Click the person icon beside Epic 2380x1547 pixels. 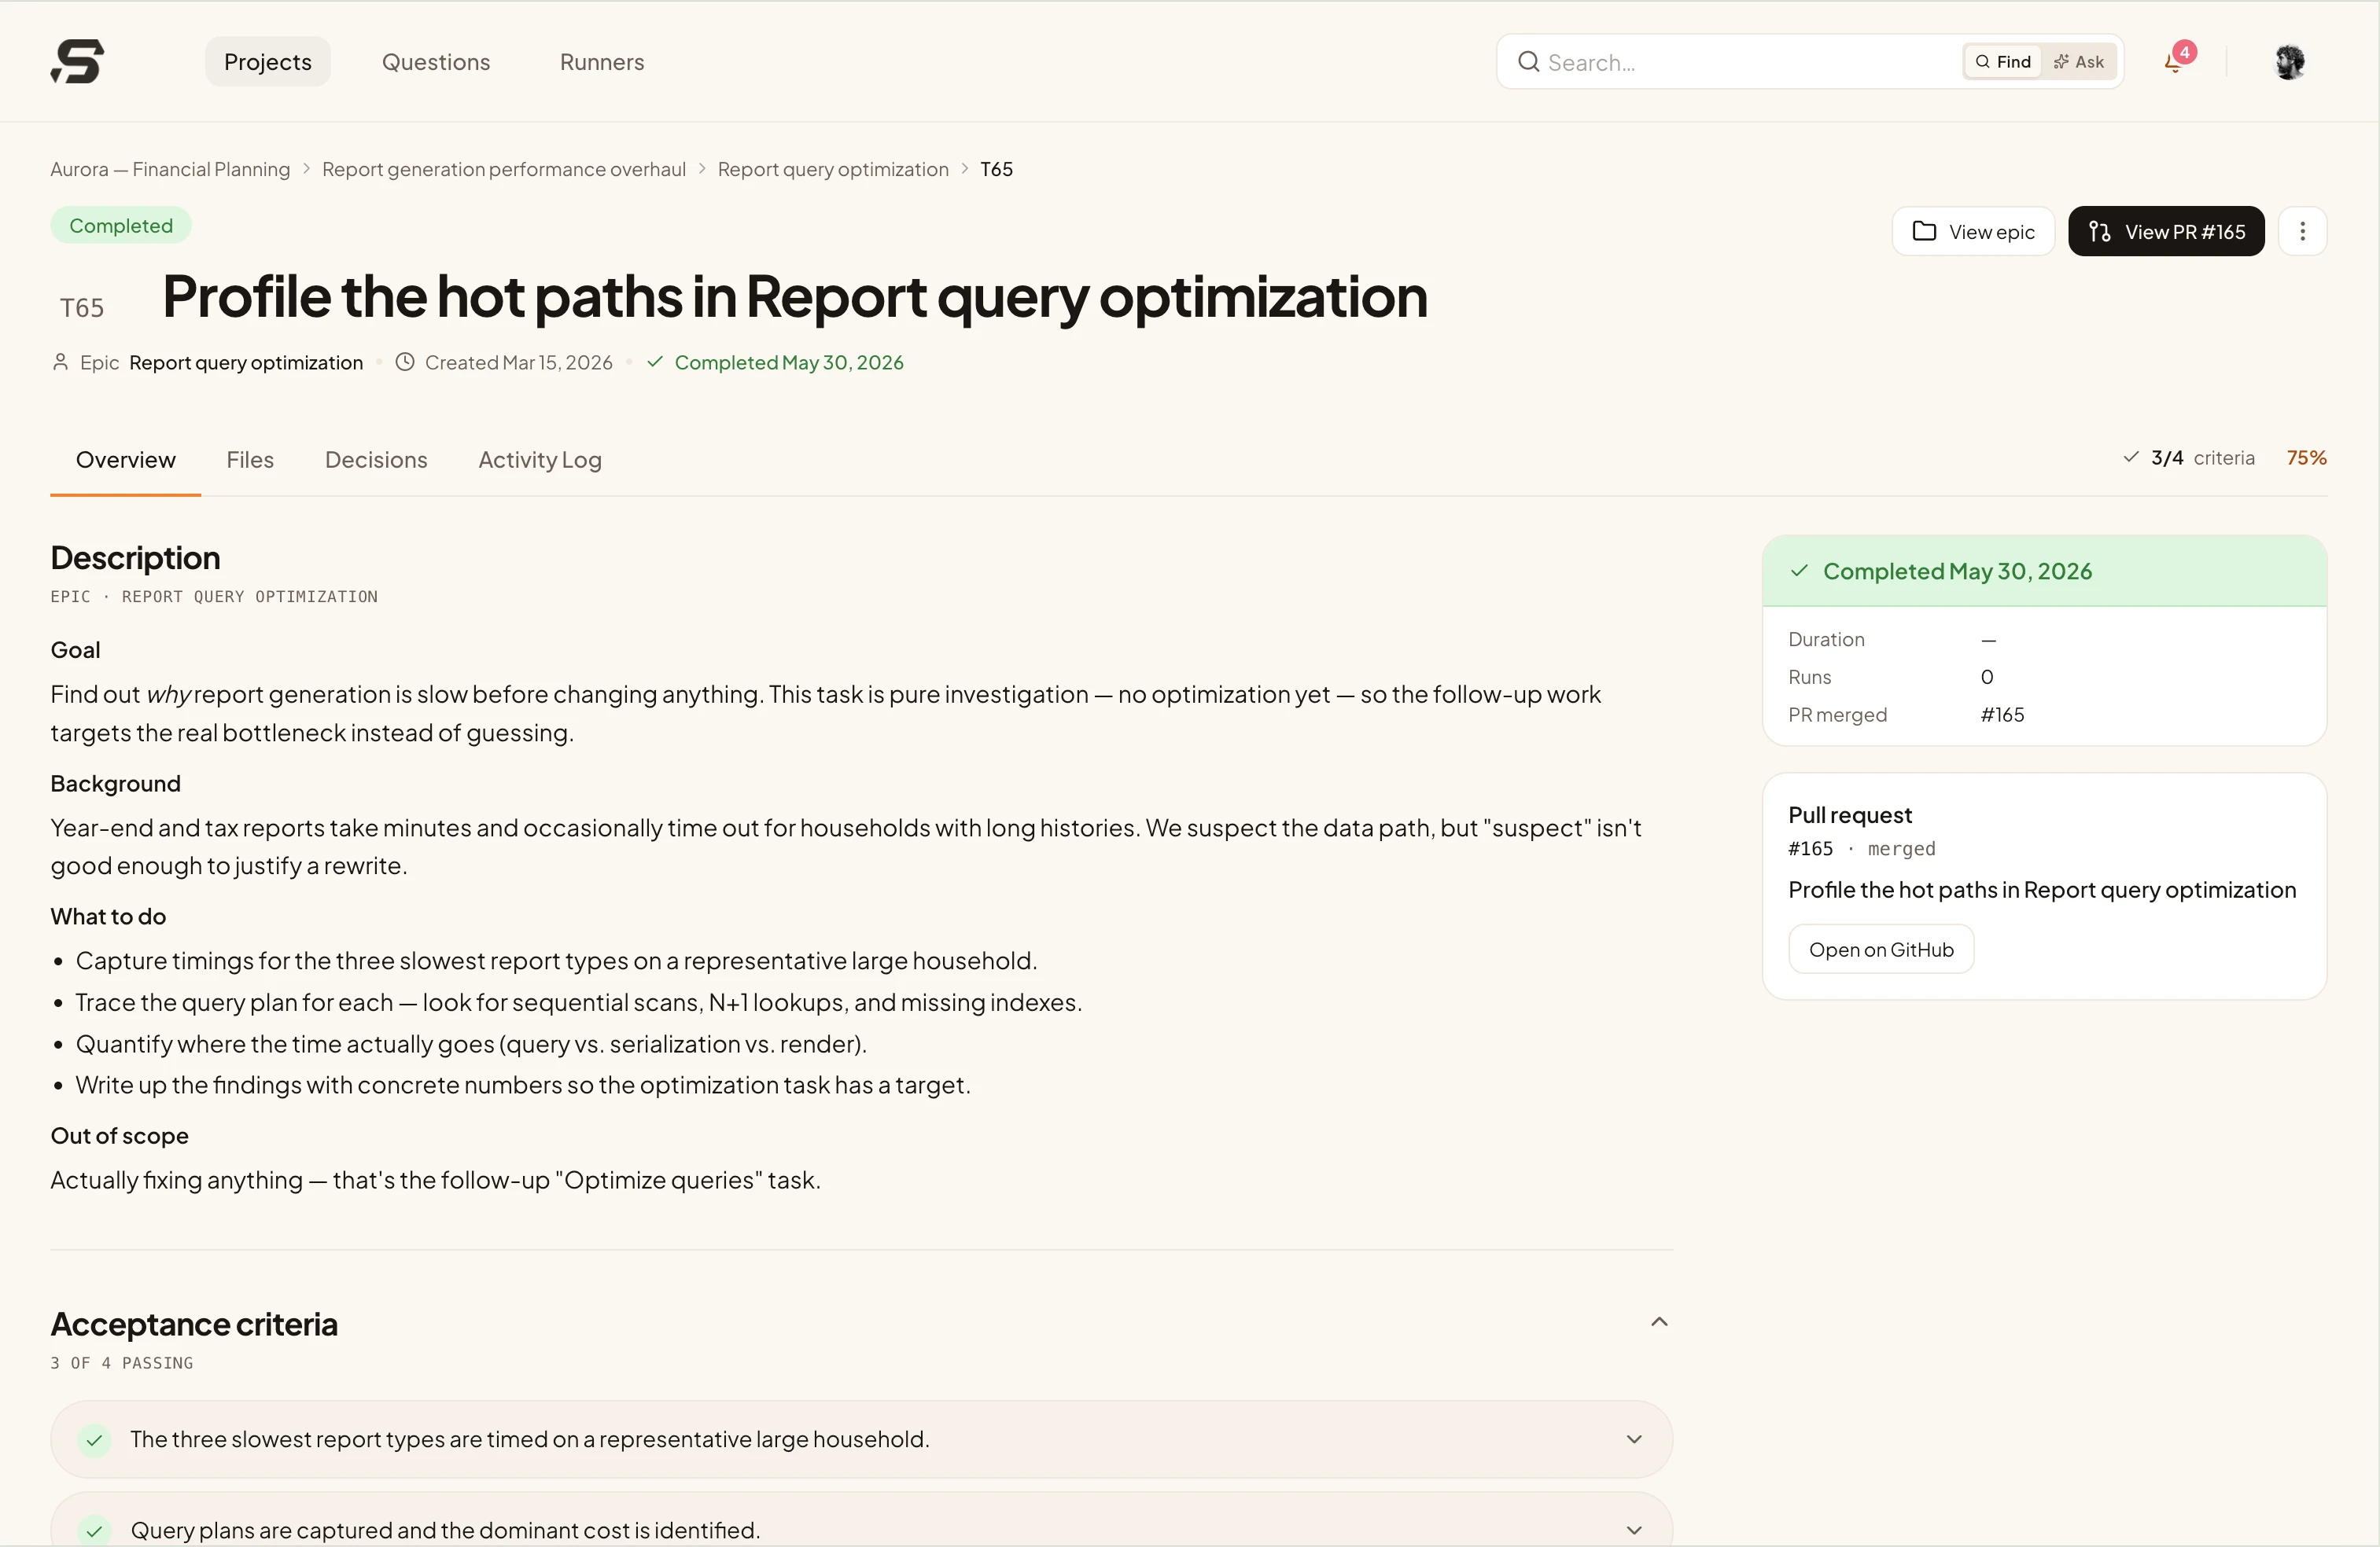click(60, 362)
